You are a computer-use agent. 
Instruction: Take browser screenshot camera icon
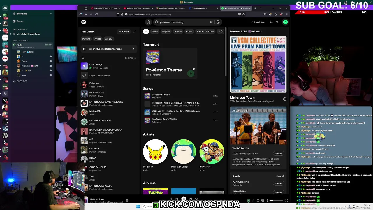[265, 14]
